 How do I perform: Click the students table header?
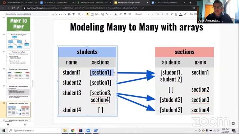coord(87,52)
